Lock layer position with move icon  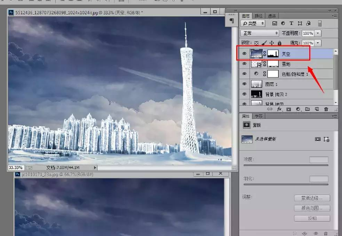(271, 43)
